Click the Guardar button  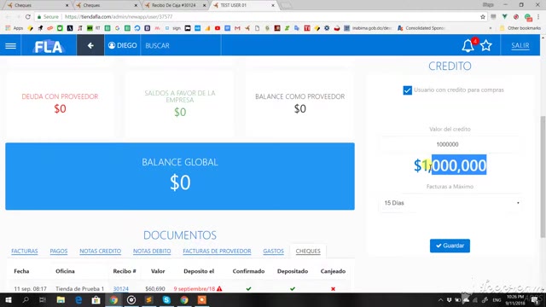tap(450, 246)
